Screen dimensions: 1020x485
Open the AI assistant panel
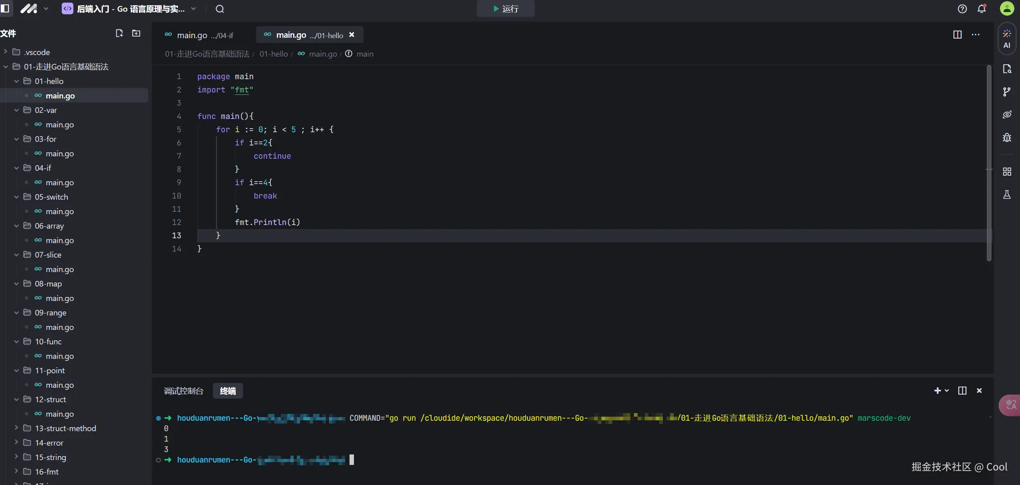(1006, 39)
